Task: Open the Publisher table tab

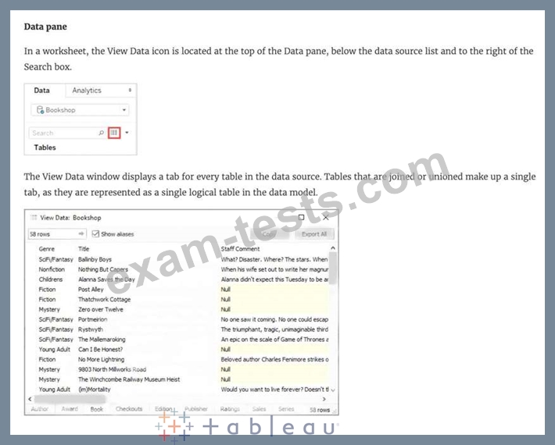Action: [x=196, y=409]
